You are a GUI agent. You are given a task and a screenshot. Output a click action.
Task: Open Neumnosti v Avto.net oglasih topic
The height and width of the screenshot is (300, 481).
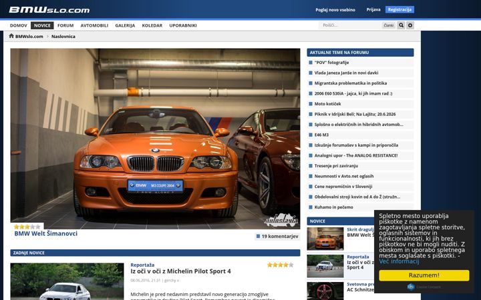click(344, 176)
